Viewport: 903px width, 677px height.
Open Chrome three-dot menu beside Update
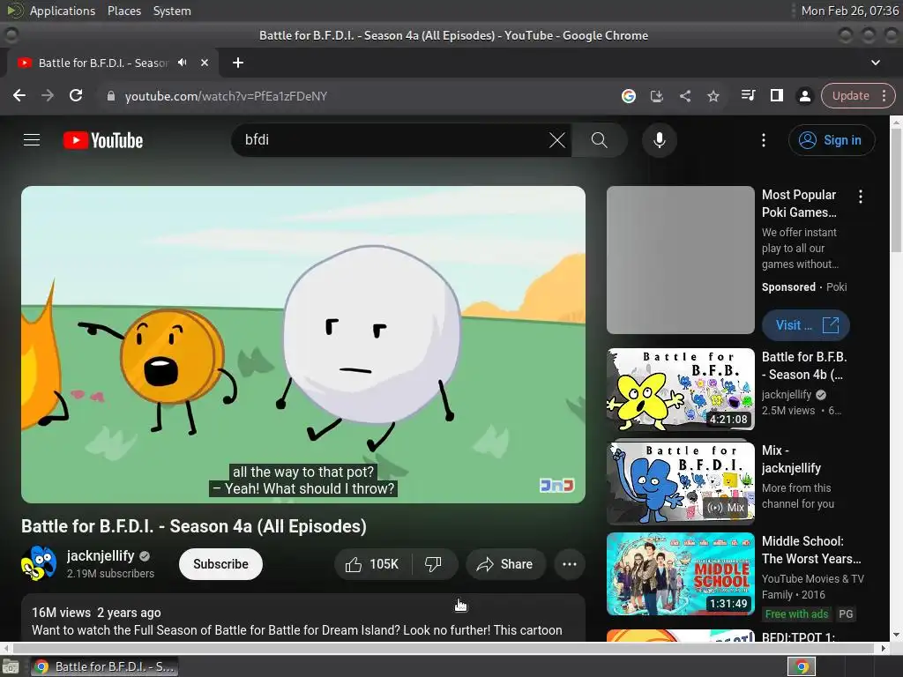(884, 95)
